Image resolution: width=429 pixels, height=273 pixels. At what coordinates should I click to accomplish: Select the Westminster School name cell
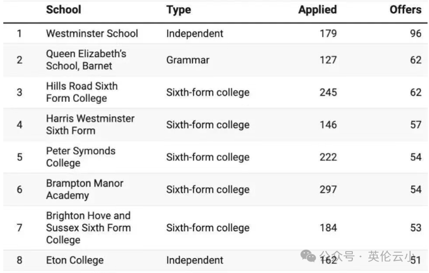(92, 34)
